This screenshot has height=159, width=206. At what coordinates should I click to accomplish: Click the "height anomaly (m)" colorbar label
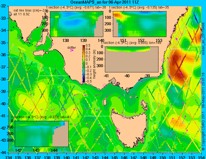tap(94, 64)
